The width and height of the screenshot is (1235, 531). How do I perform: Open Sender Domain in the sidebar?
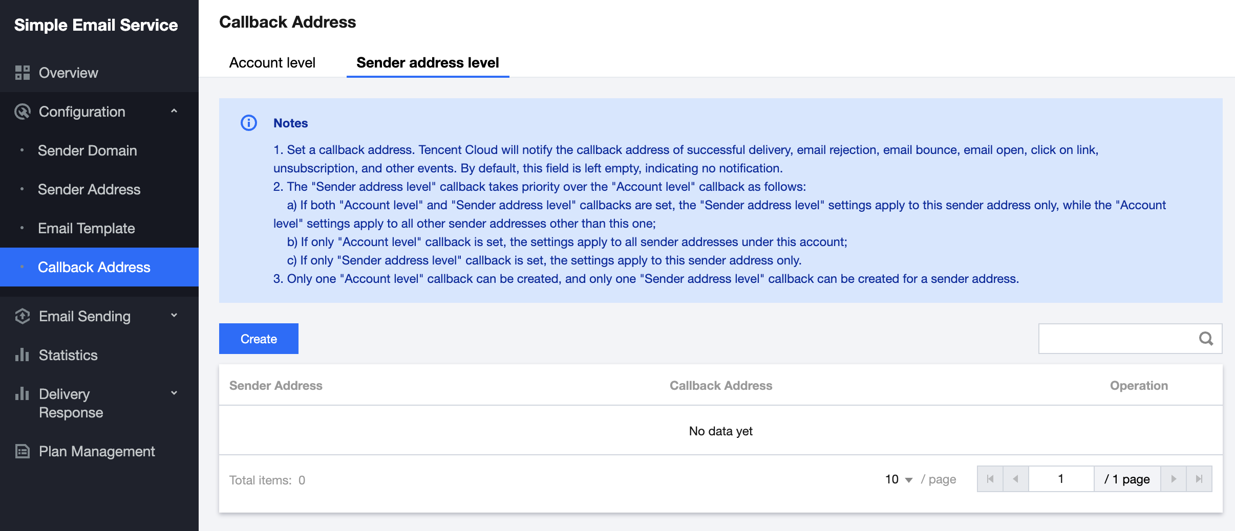[x=88, y=150]
